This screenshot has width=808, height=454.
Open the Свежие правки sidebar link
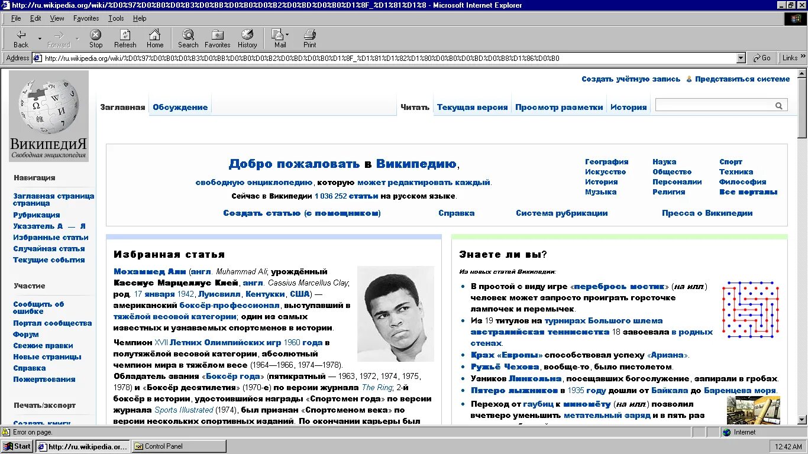tap(43, 345)
